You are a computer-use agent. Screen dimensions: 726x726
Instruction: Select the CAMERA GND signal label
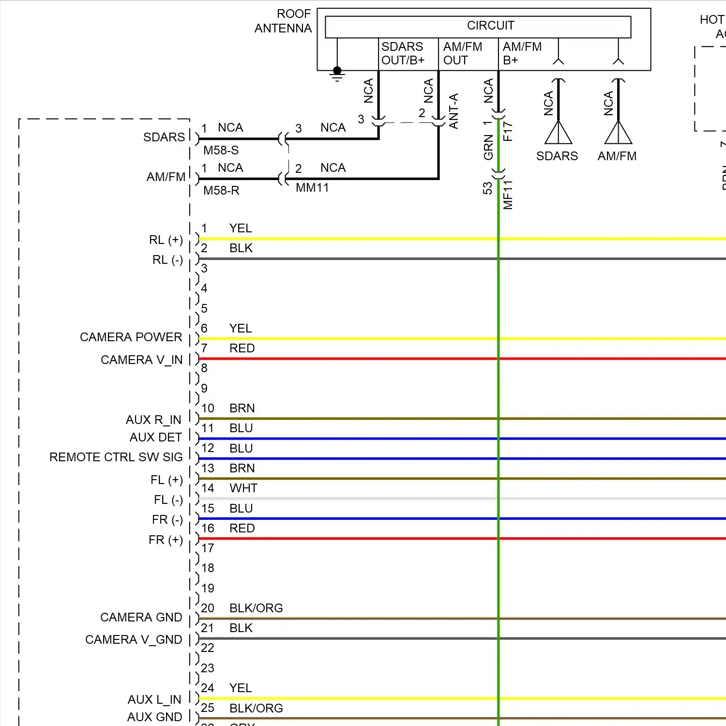point(141,617)
